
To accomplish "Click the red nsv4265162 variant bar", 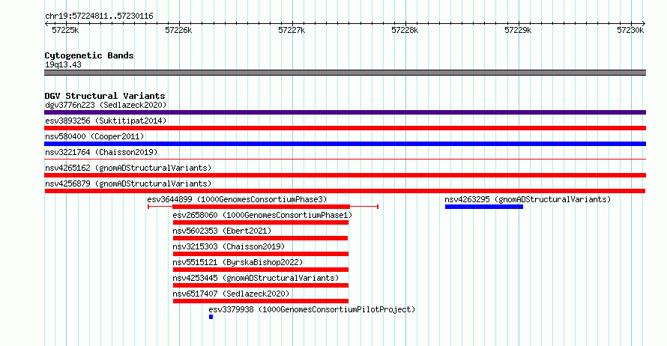I will (x=345, y=175).
